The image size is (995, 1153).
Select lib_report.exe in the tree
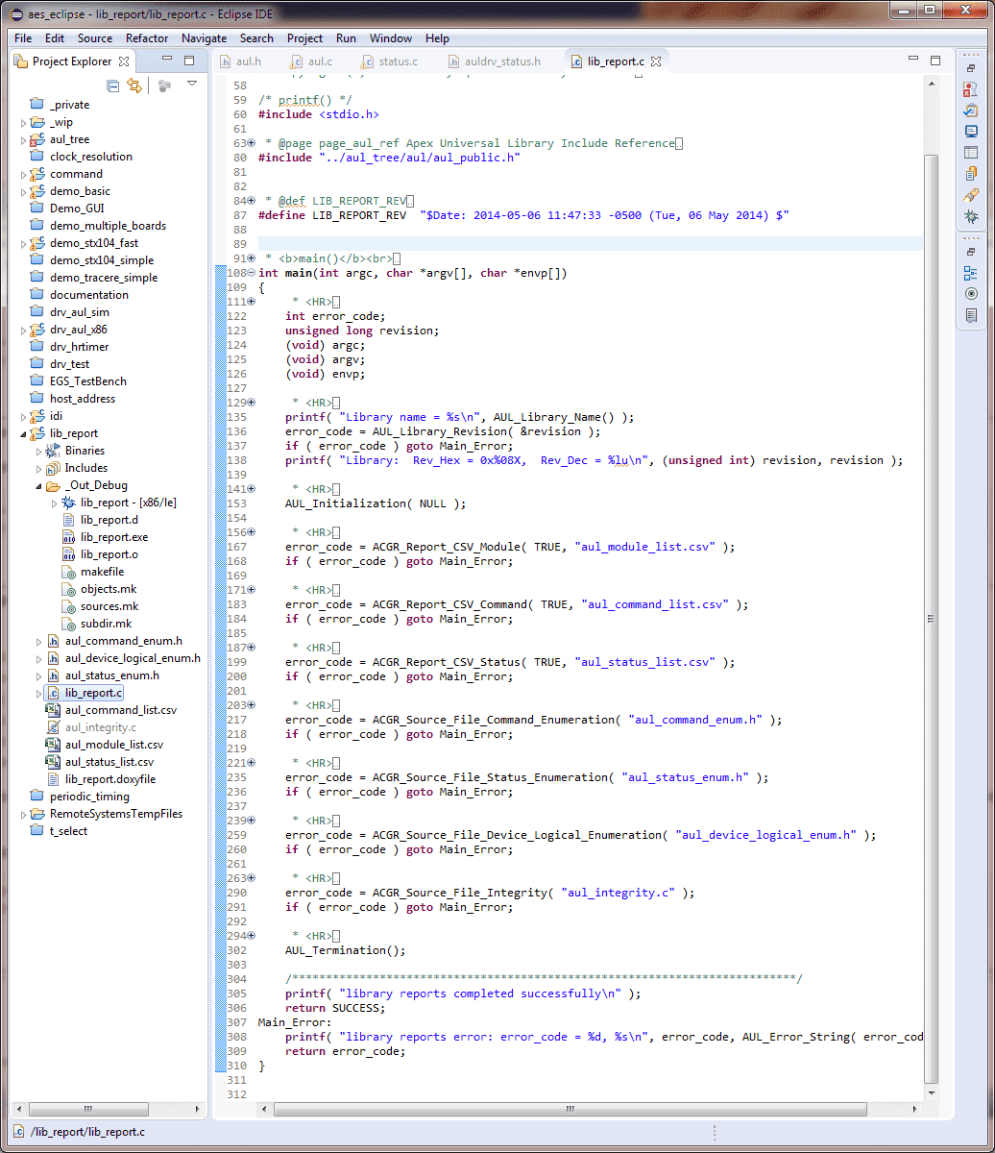[x=113, y=537]
